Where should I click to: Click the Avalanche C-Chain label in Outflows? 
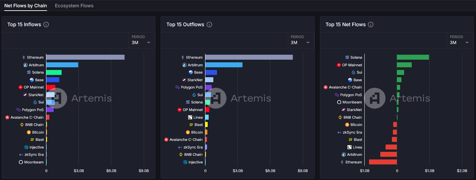186,140
